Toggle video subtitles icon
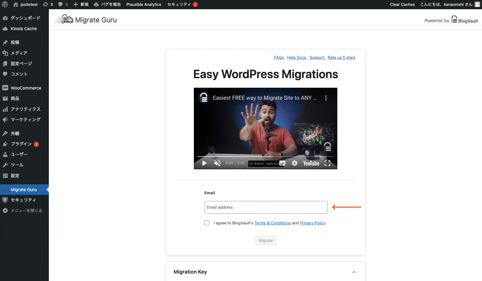Viewport: 482px width, 281px height. (282, 163)
